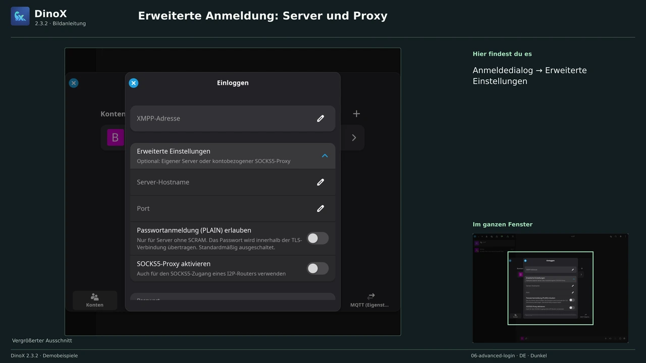Click the pencil icon beside Server-Hostname
The width and height of the screenshot is (646, 363).
pos(320,182)
